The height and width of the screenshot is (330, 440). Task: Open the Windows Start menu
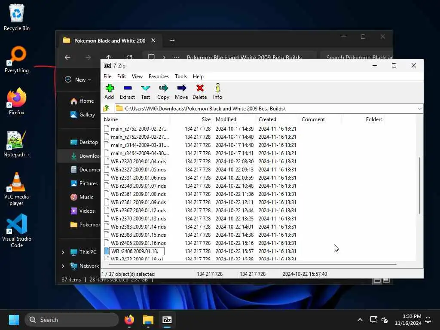click(x=14, y=320)
